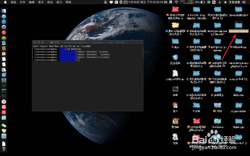The height and width of the screenshot is (156, 250).
Task: Open Stickies yellow notes icon
Action: [4, 131]
